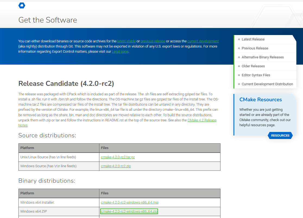Download the windows-x86_64.msi installer

pyautogui.click(x=130, y=202)
